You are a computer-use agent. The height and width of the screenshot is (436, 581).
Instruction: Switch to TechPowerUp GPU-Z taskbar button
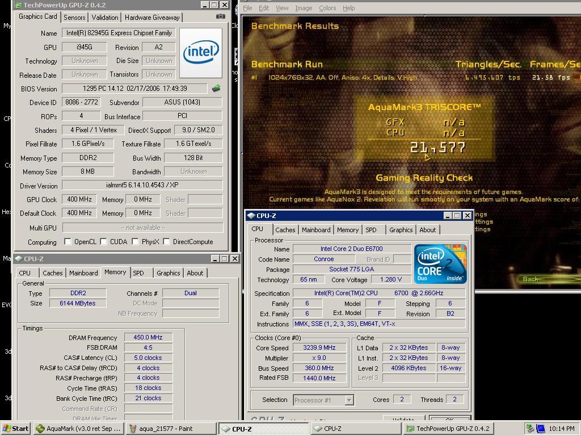[x=448, y=429]
